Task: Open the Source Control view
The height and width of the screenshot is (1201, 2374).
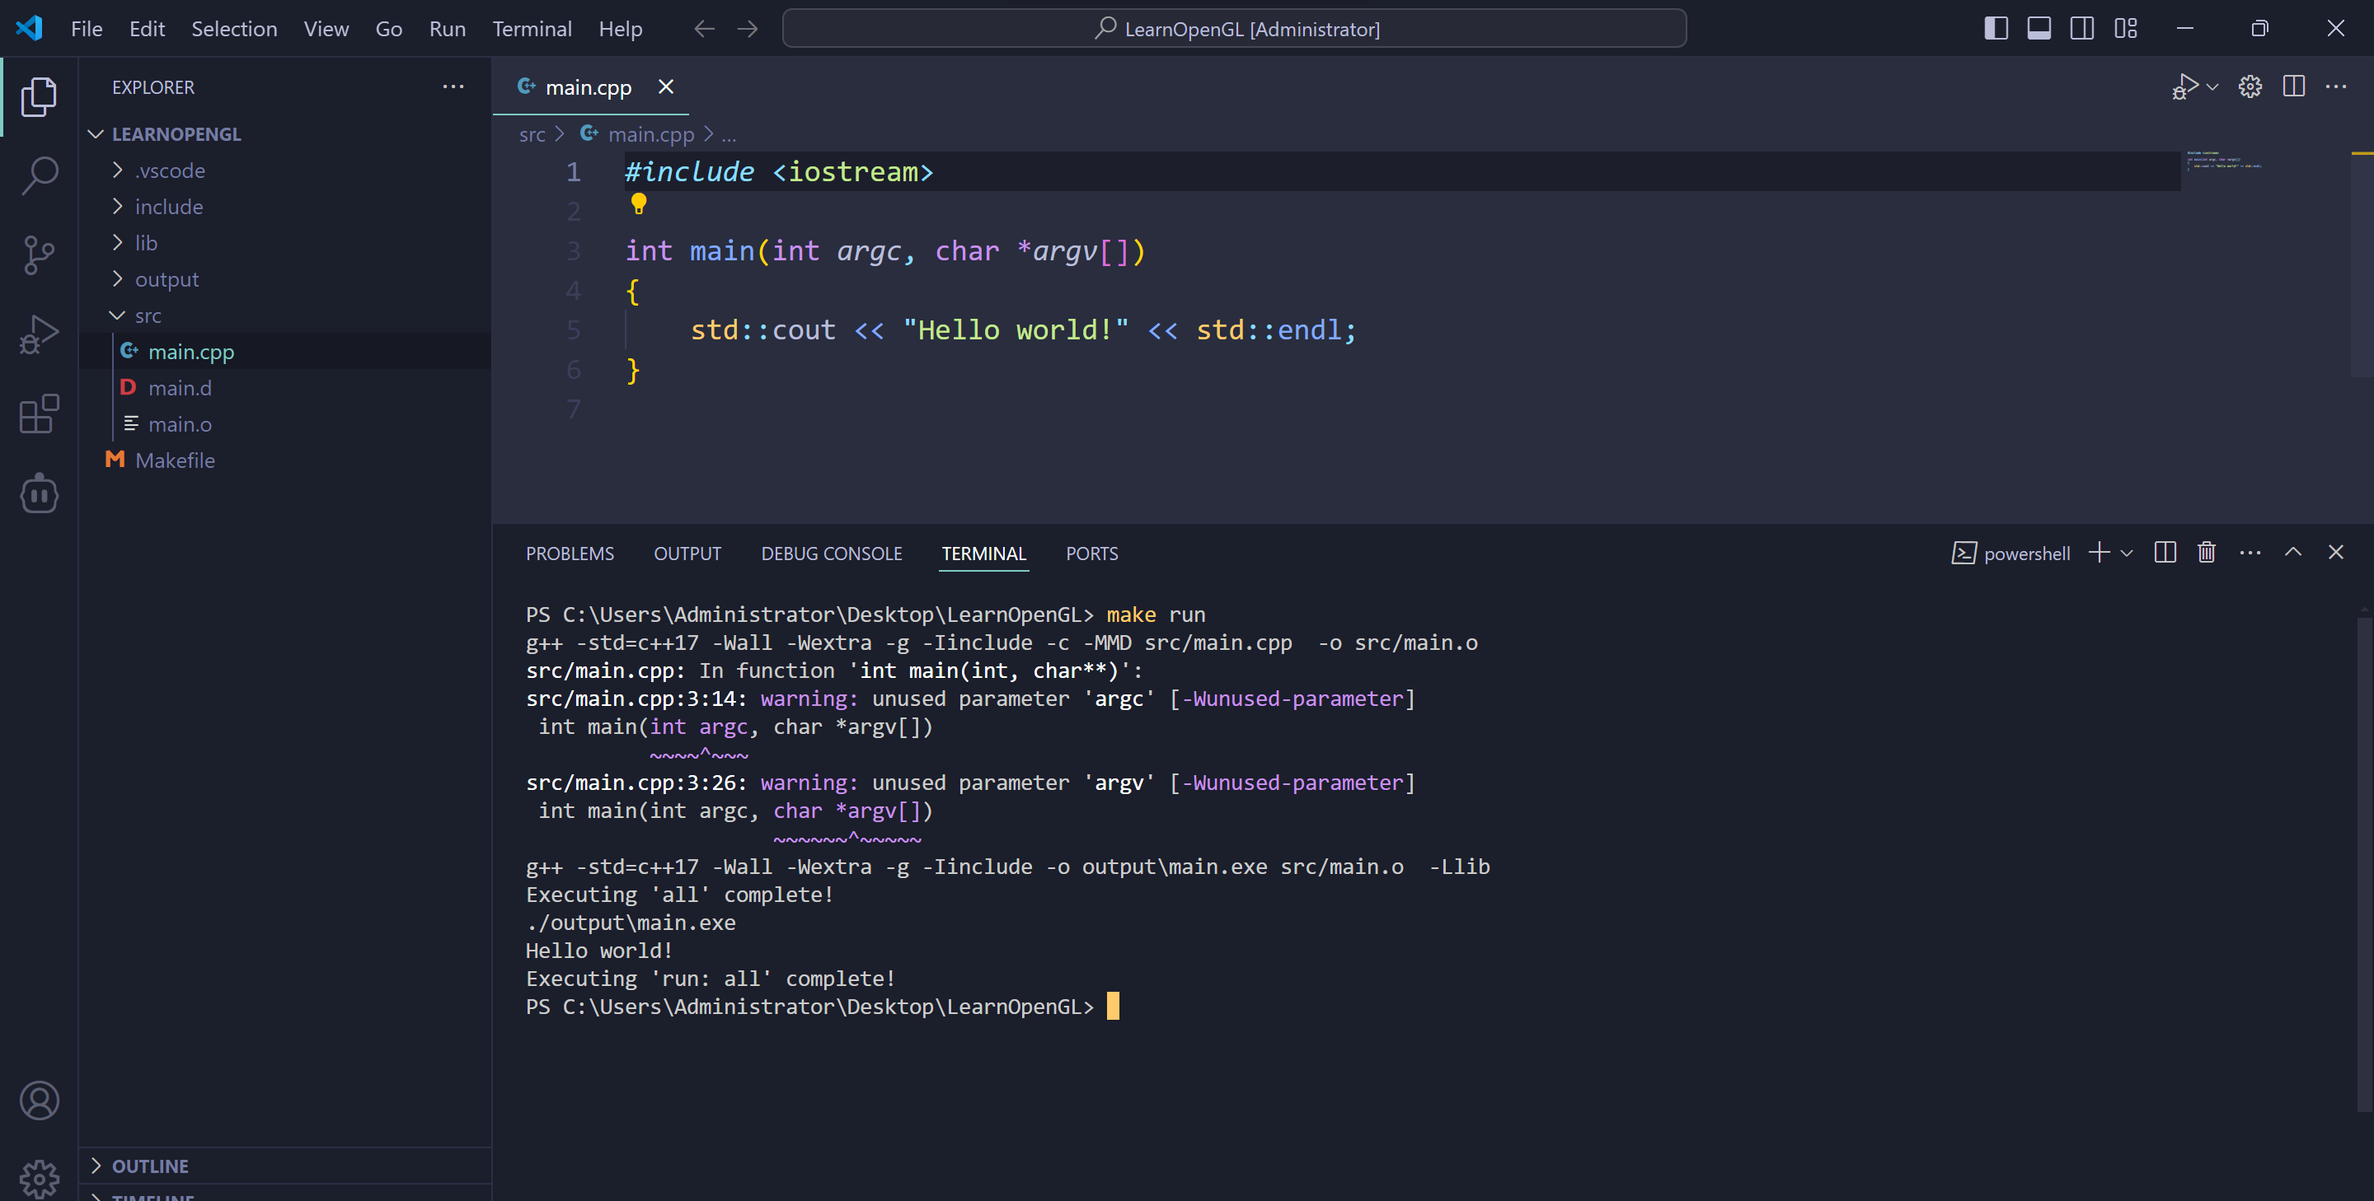Action: (x=39, y=255)
